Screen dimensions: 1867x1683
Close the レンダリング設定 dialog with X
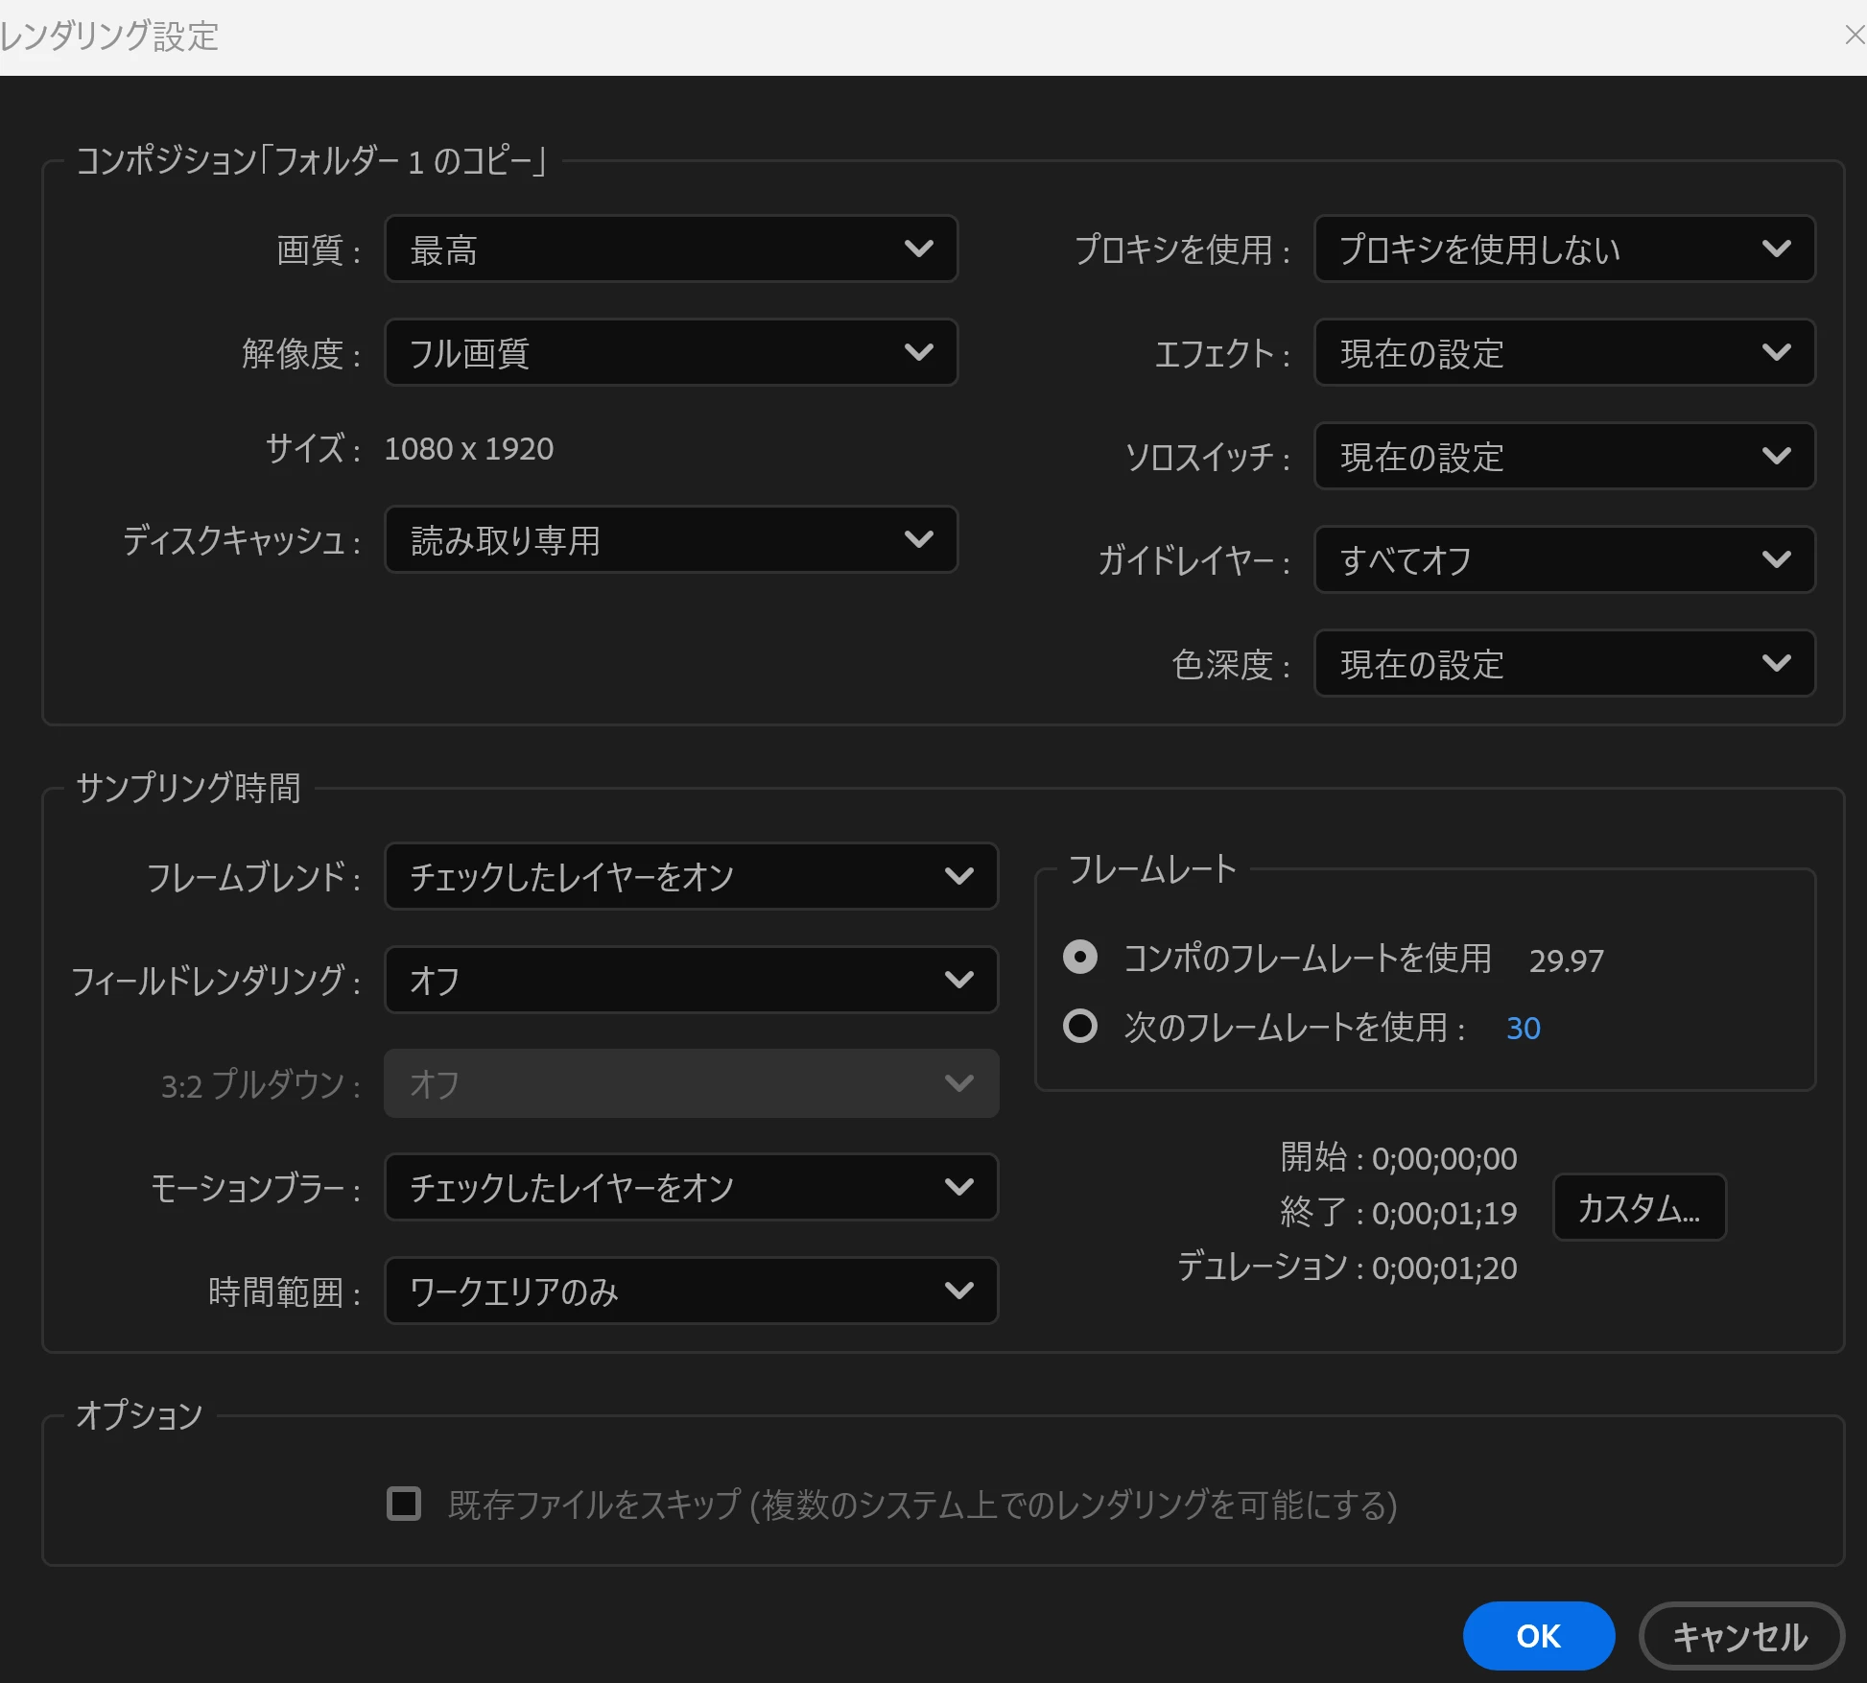[1853, 36]
